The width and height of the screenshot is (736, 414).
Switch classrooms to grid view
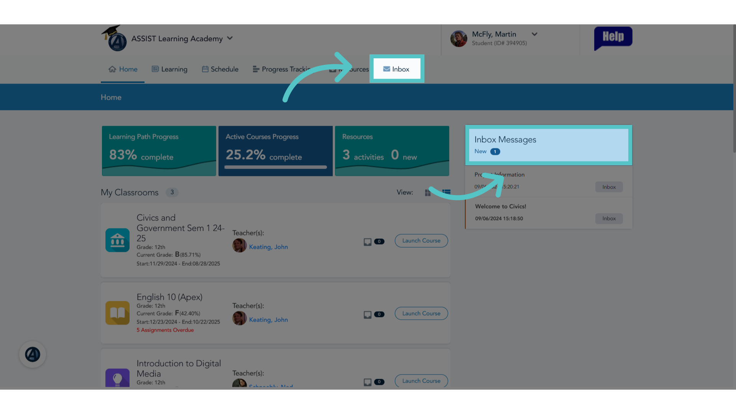pyautogui.click(x=428, y=192)
